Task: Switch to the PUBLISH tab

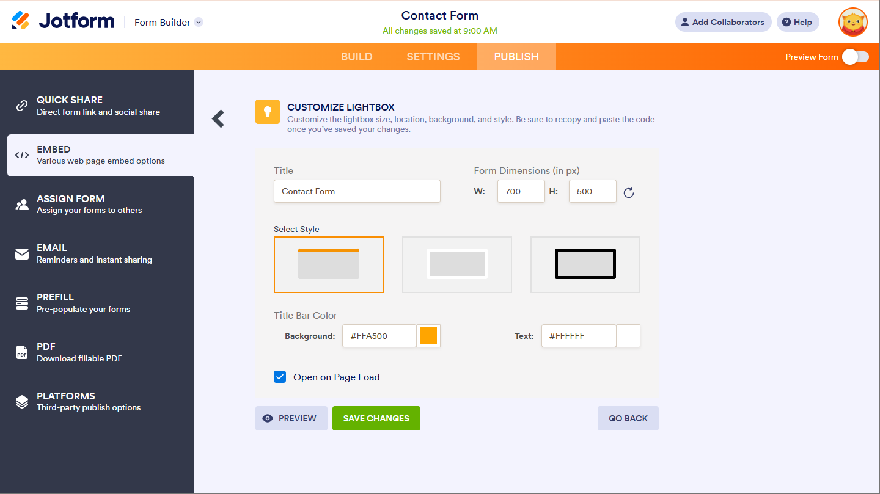Action: coord(516,57)
